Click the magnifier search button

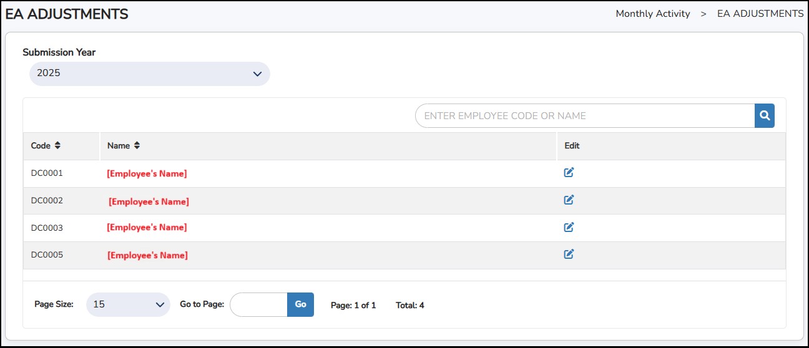(x=764, y=116)
